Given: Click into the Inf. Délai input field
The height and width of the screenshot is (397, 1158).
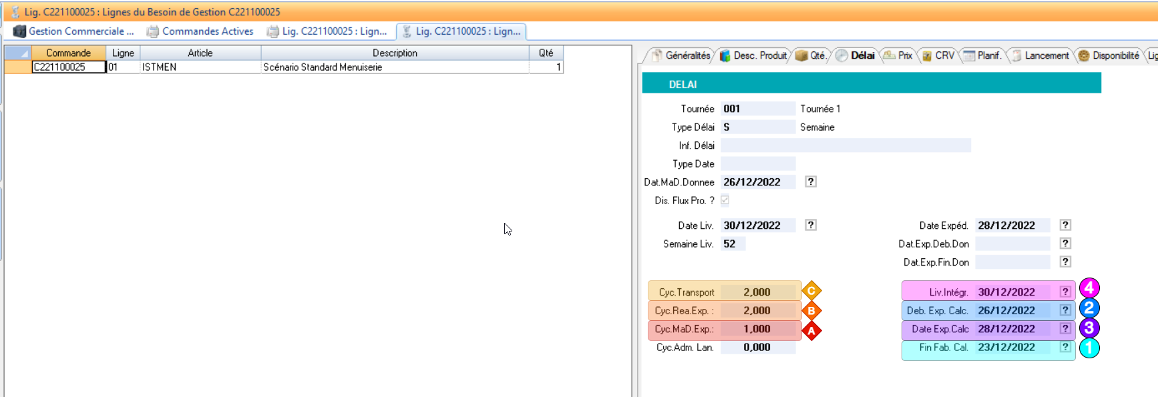Looking at the screenshot, I should coord(845,145).
